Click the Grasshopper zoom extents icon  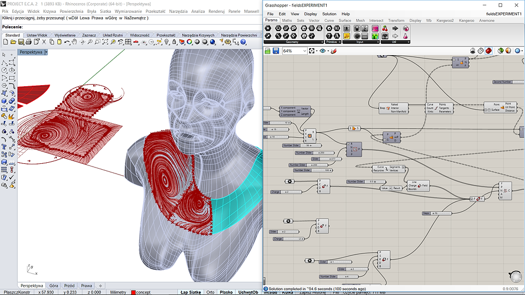coord(311,51)
